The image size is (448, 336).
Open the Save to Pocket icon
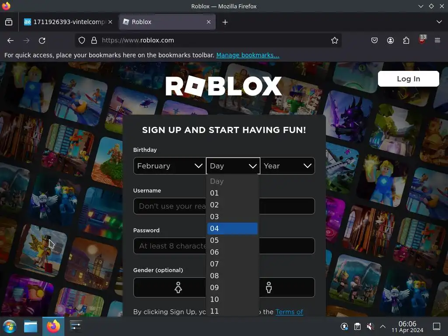[374, 40]
